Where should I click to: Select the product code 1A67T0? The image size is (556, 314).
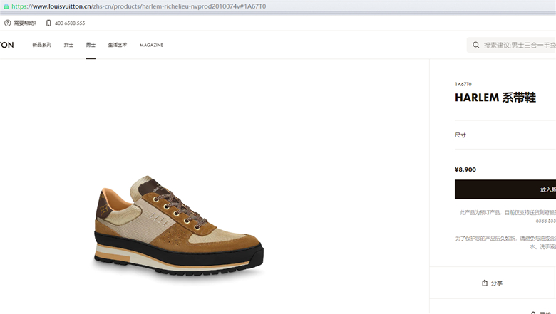click(x=463, y=84)
